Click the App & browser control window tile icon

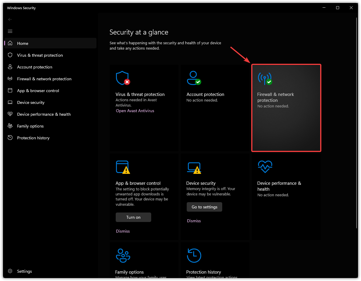tap(123, 167)
